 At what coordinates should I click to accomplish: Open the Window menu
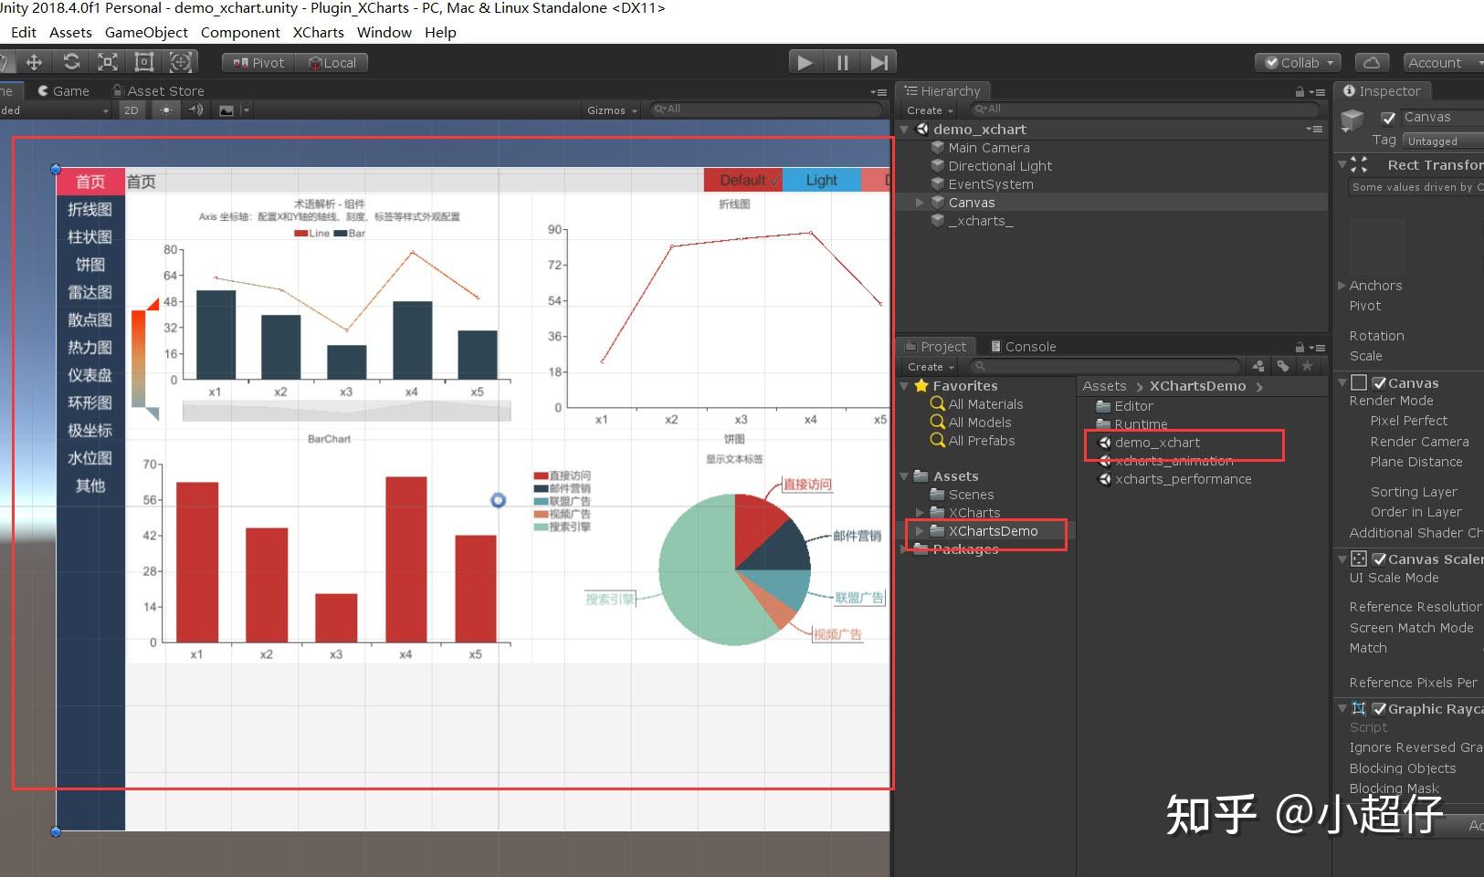pos(384,32)
